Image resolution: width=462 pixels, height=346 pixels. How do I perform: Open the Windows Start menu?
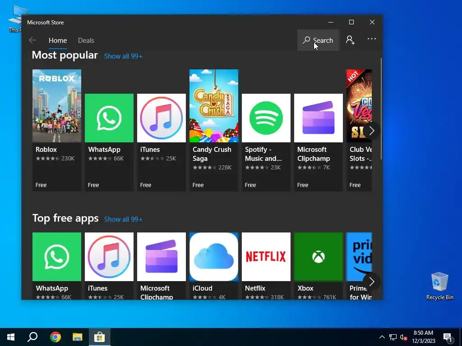(x=11, y=337)
